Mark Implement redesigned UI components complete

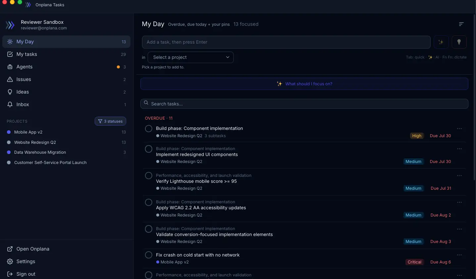point(149,149)
